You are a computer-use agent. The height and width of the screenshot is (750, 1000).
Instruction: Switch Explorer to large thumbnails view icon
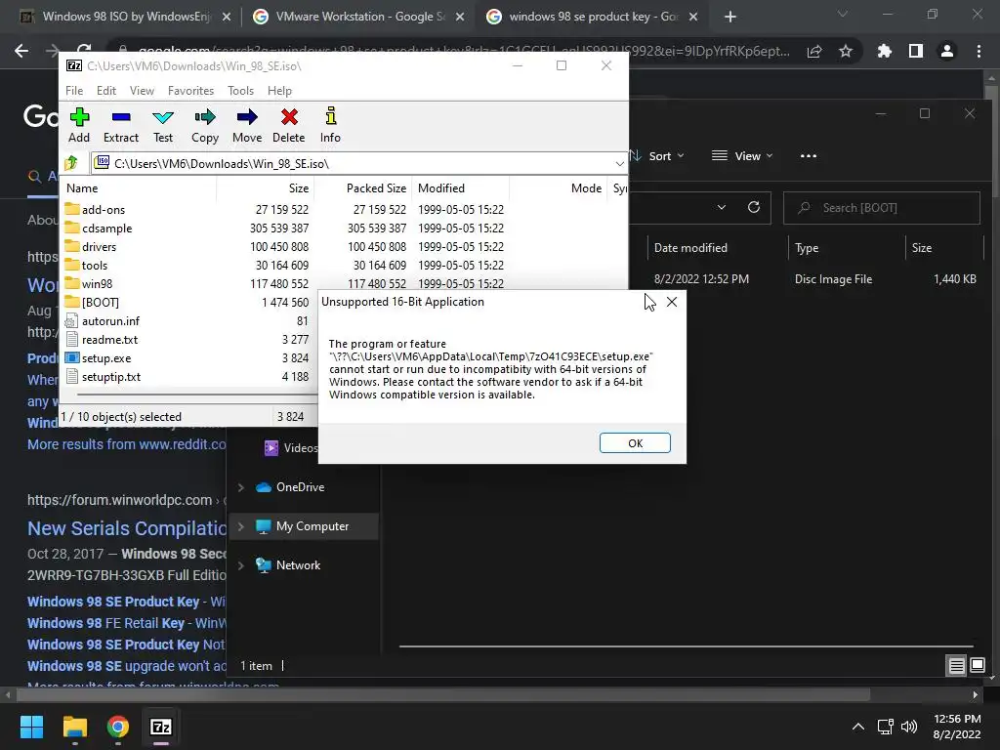pyautogui.click(x=977, y=666)
